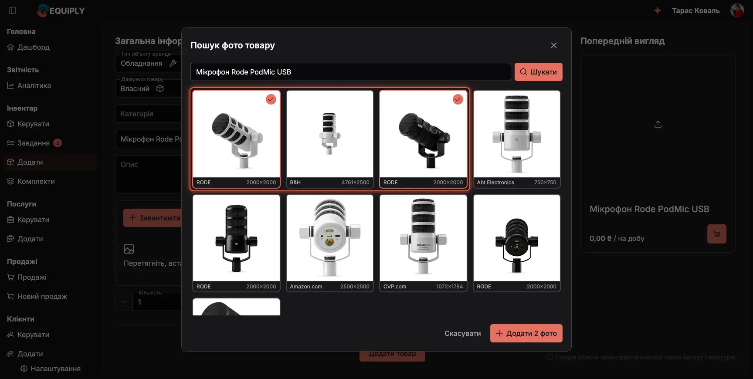The width and height of the screenshot is (753, 379).
Task: Click the Шукати search button
Action: click(x=539, y=72)
